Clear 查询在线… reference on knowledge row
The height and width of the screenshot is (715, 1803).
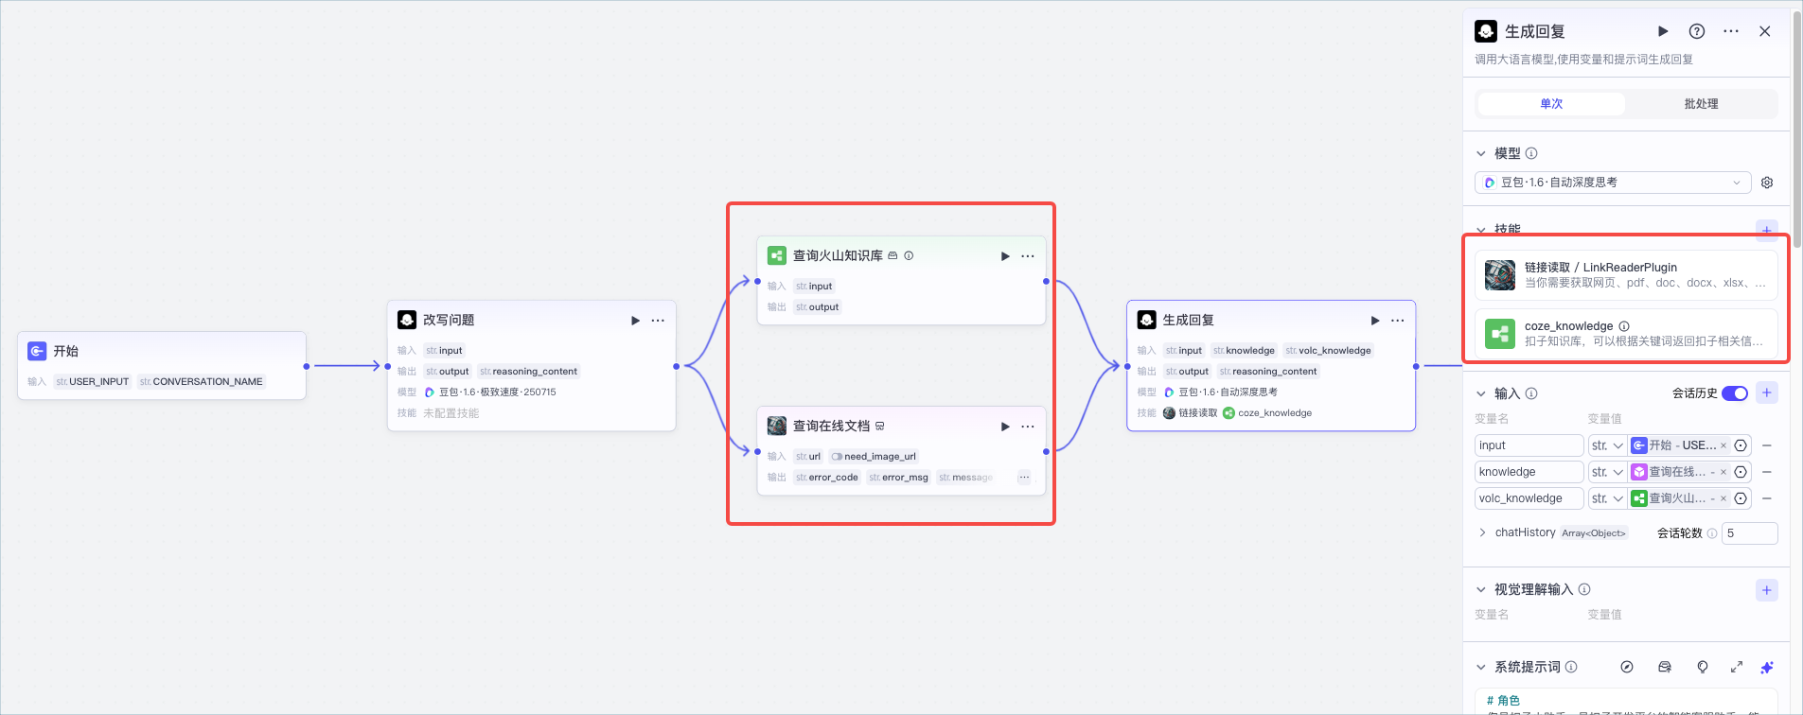[x=1723, y=472]
